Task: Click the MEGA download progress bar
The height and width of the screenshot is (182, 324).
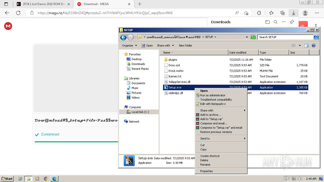Action: click(76, 142)
